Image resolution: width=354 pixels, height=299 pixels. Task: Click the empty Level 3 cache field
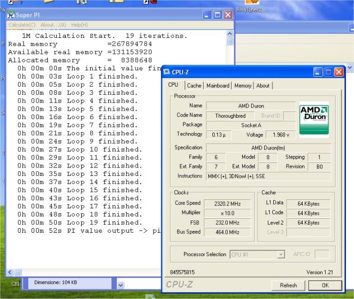tap(309, 232)
